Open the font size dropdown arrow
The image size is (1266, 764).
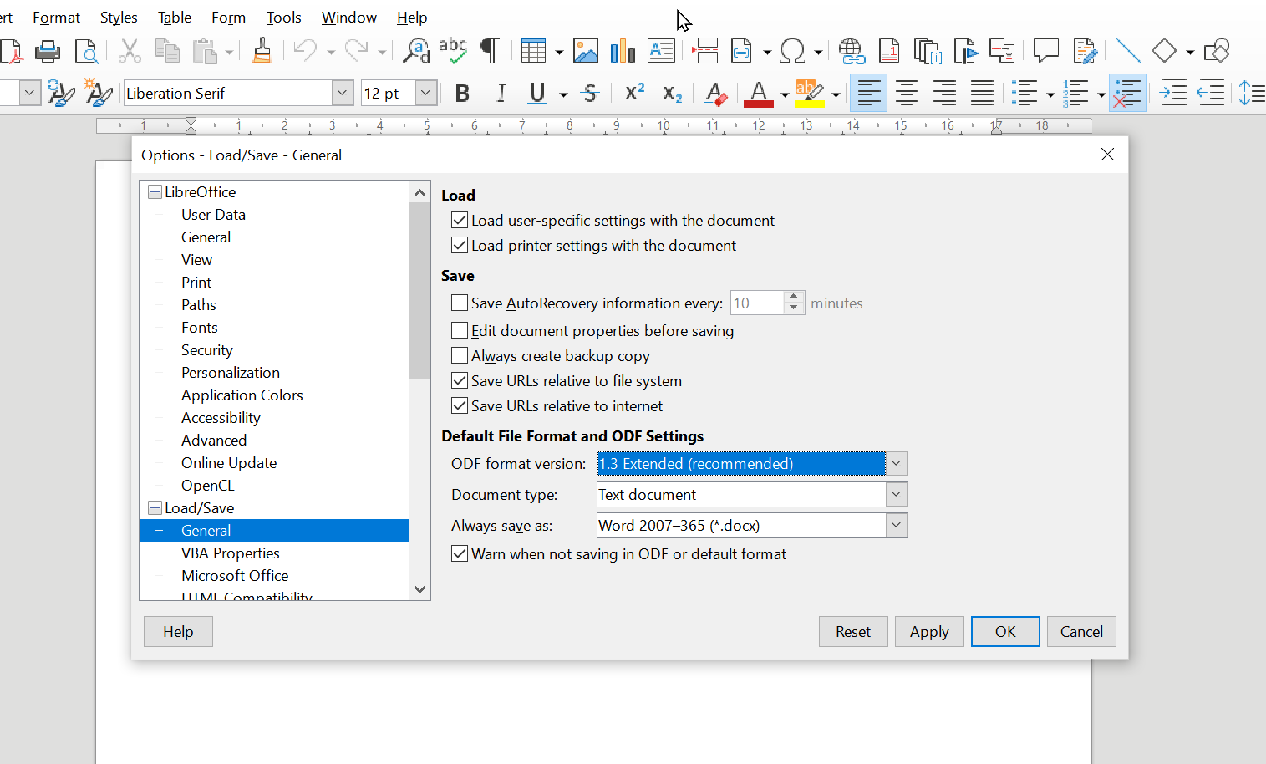425,93
